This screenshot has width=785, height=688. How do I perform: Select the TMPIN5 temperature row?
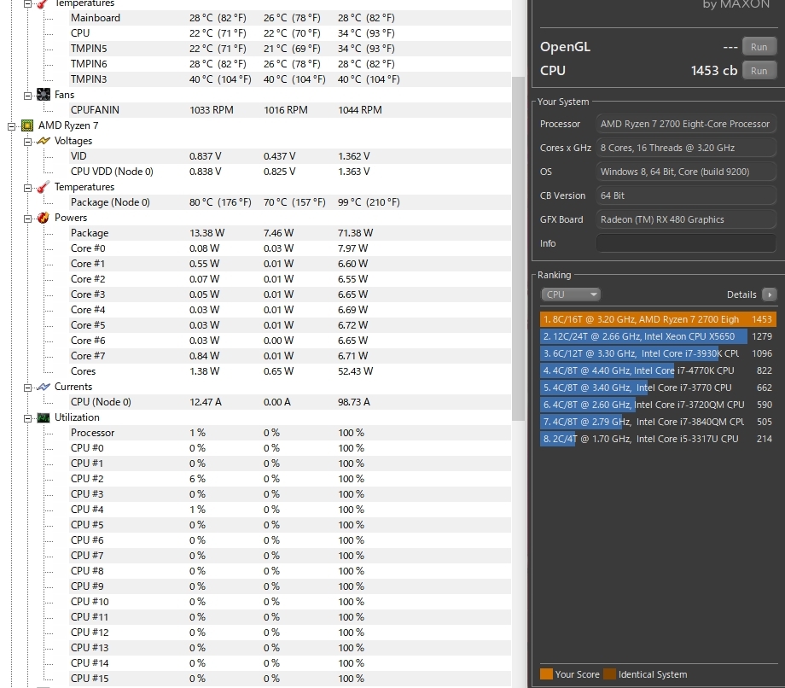coord(290,49)
